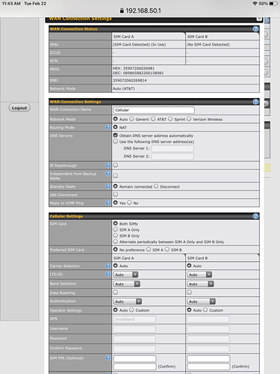The width and height of the screenshot is (280, 374).
Task: Select SIM A Only option
Action: pos(116,230)
